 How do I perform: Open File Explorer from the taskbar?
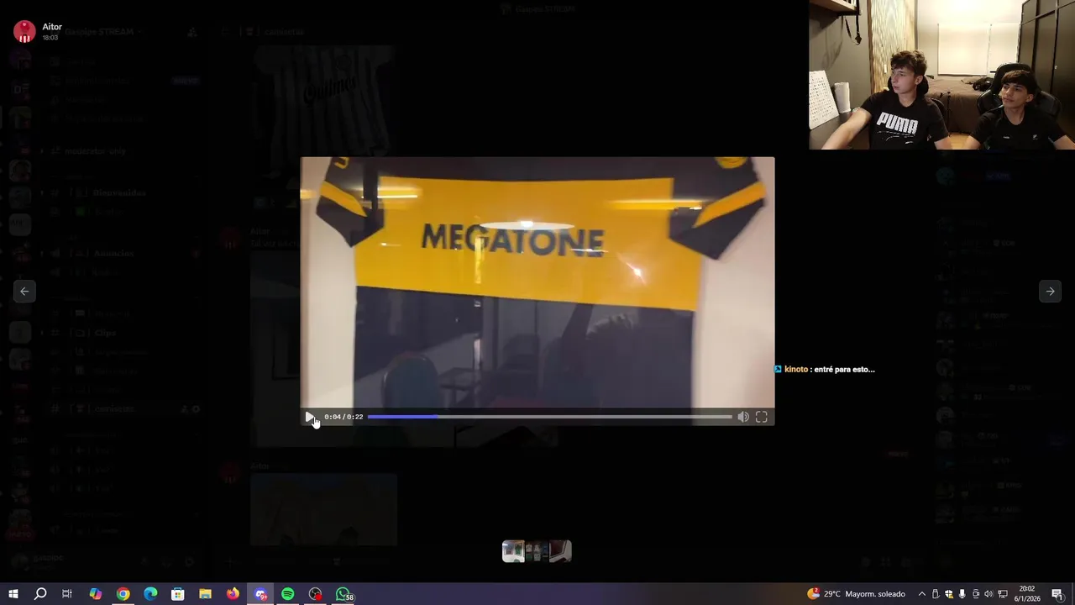tap(205, 594)
